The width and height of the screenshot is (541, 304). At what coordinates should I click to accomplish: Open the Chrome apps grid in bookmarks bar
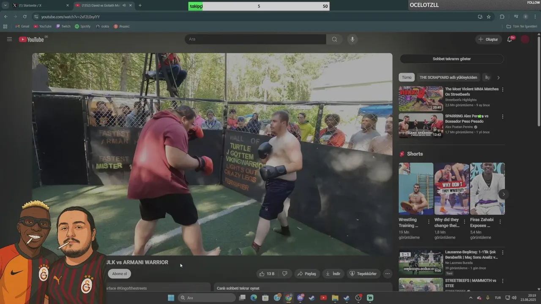(x=5, y=26)
